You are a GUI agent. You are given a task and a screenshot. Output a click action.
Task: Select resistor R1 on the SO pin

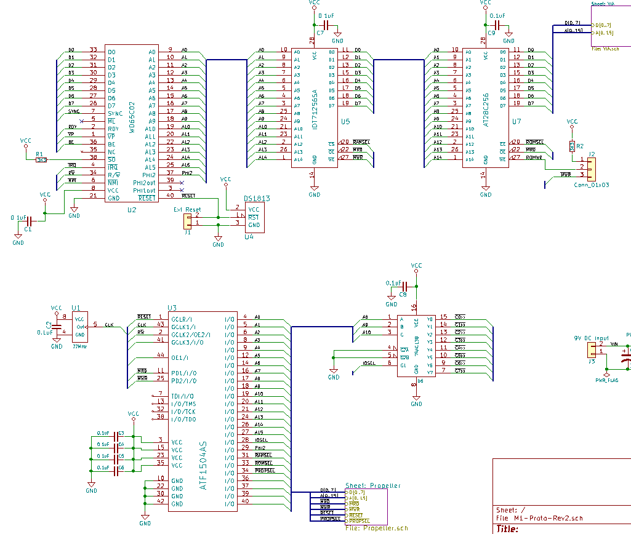[x=41, y=159]
